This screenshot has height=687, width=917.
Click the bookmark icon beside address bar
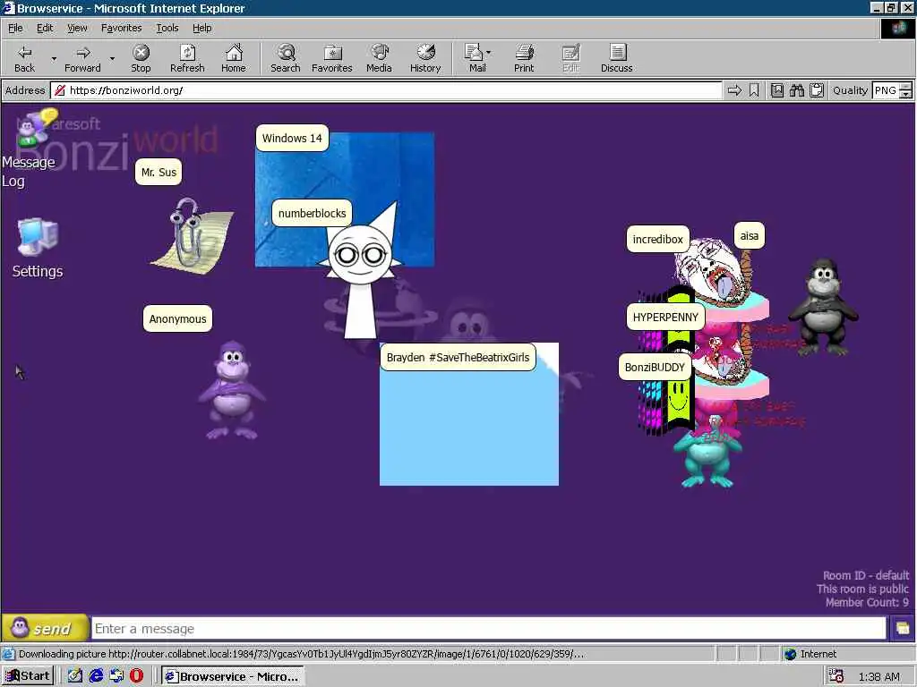[754, 90]
